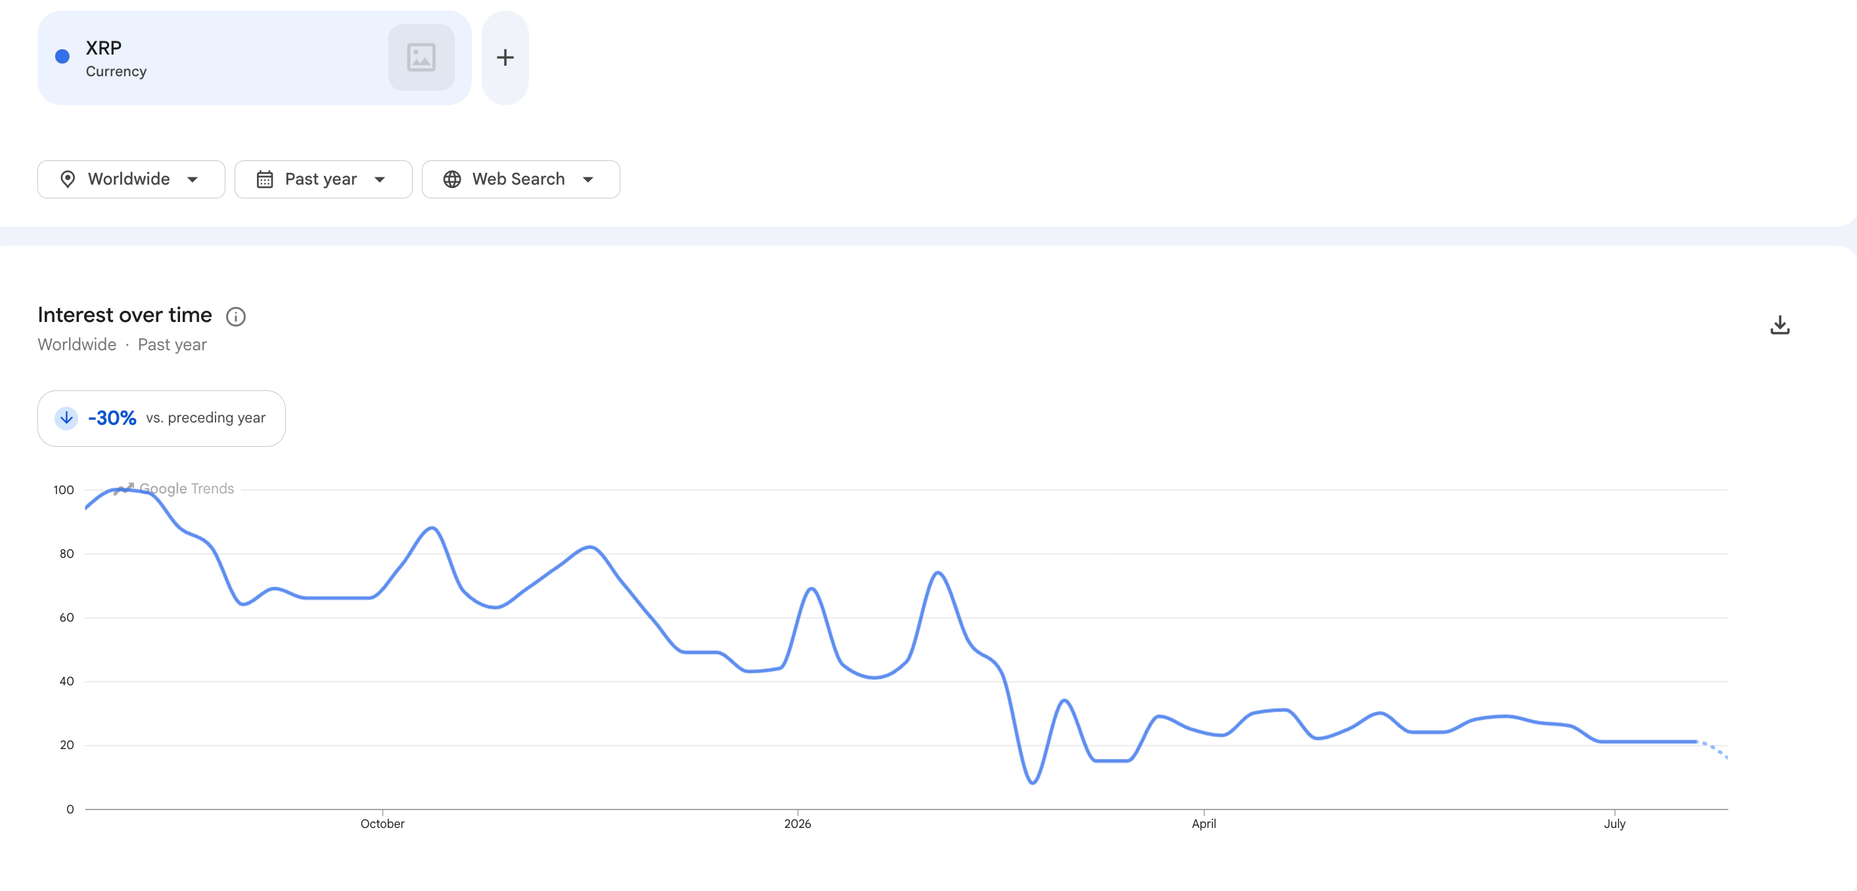
Task: Expand the Web Search type dropdown arrow
Action: [x=588, y=179]
